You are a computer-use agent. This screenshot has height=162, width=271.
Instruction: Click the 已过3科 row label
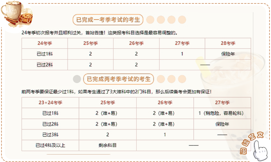[50, 135]
